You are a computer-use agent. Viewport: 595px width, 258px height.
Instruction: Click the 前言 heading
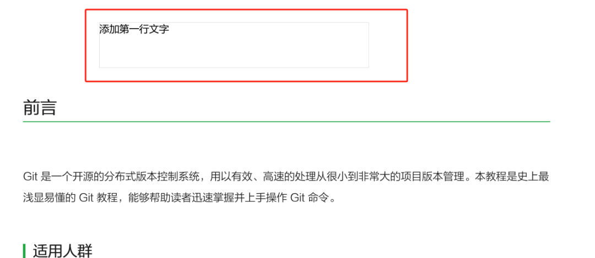[x=40, y=108]
